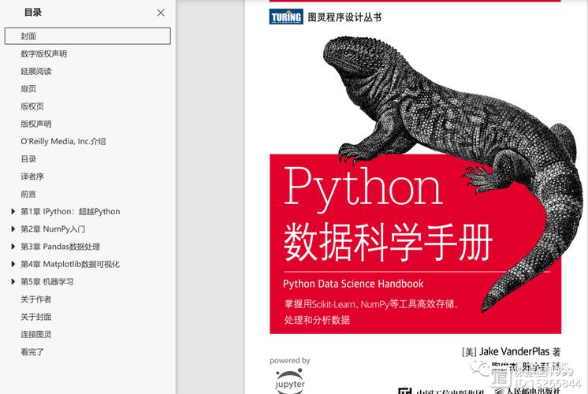Click the Jupyter logo on the cover
This screenshot has width=588, height=394.
click(x=289, y=381)
